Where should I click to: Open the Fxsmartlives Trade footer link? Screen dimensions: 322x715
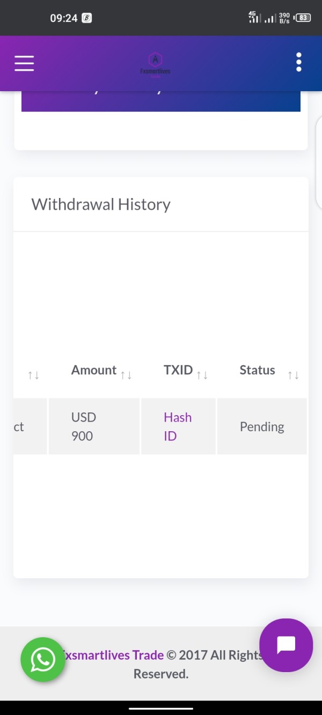point(112,655)
